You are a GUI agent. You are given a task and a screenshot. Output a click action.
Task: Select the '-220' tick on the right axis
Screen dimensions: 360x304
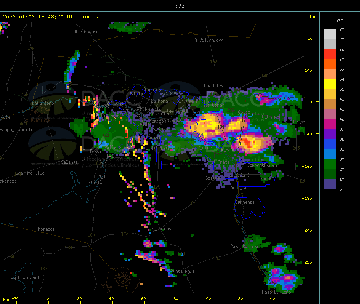307,262
